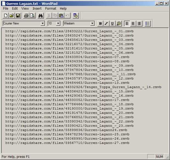Click the Gurren_Lagann_-_16.rmvb line
This screenshot has height=160, width=170.
[69, 96]
